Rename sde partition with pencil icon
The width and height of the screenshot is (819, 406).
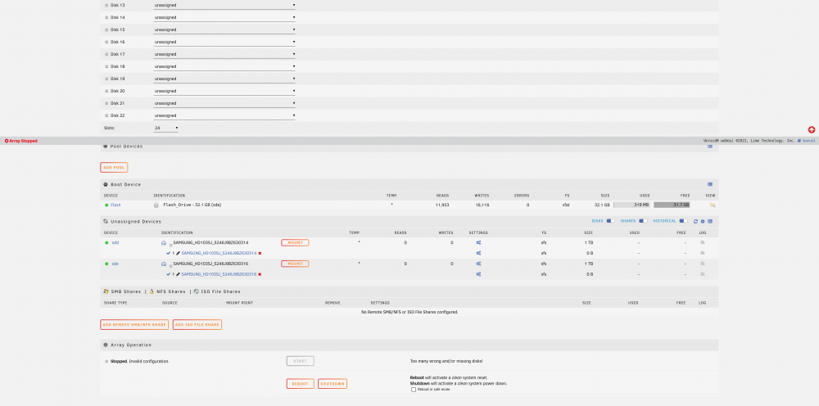tap(178, 274)
